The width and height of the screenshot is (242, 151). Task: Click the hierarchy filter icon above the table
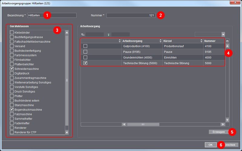(x=83, y=34)
